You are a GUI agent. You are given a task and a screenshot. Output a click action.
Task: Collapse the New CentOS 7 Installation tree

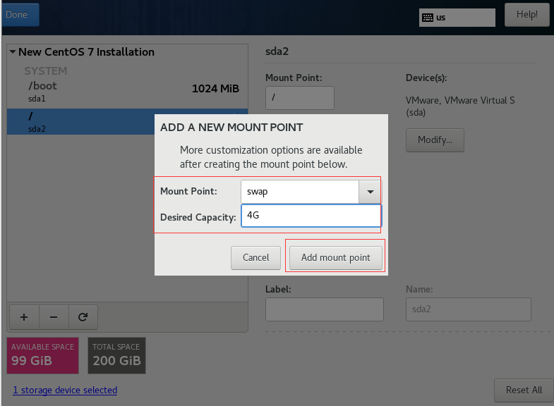click(x=13, y=52)
